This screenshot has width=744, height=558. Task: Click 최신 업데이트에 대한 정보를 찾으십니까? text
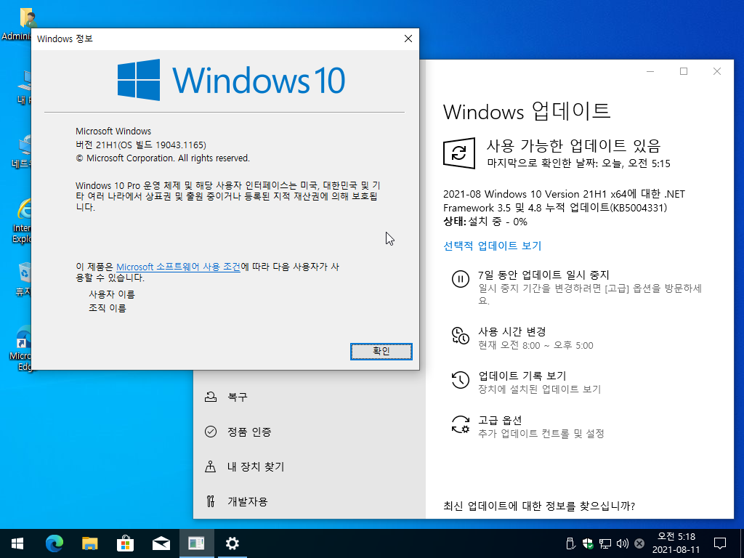[538, 506]
